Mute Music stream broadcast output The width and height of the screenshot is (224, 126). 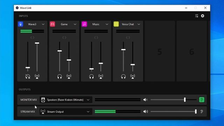tap(101, 76)
